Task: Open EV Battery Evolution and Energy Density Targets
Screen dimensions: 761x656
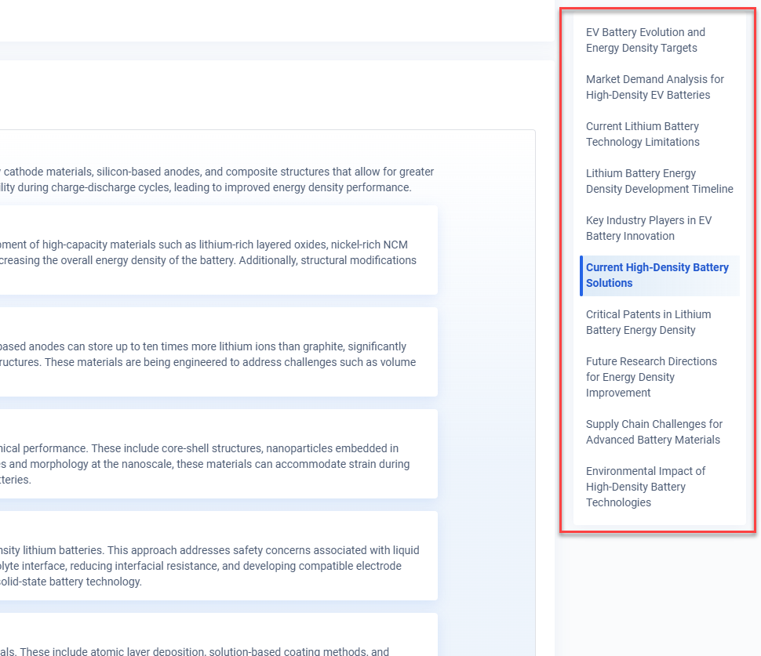Action: pyautogui.click(x=645, y=40)
